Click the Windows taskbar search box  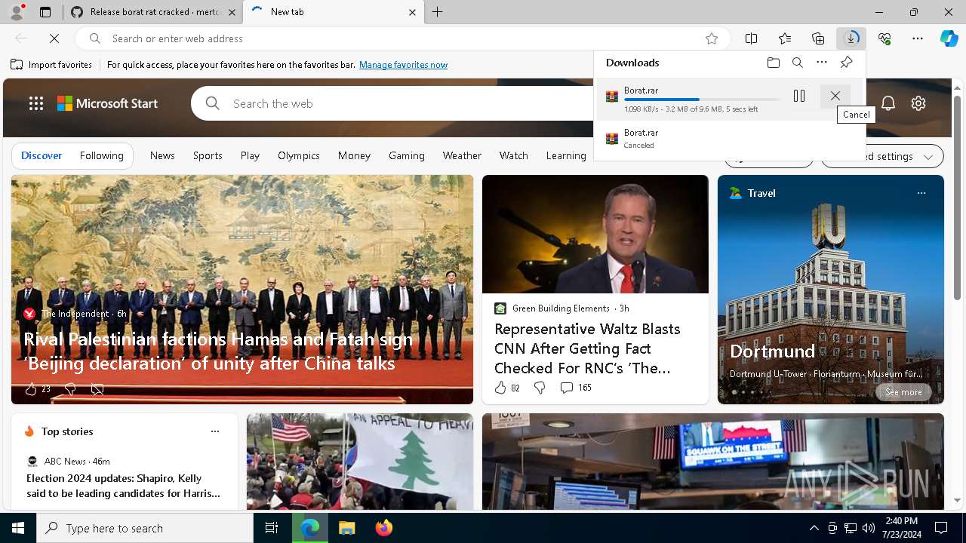pyautogui.click(x=145, y=528)
